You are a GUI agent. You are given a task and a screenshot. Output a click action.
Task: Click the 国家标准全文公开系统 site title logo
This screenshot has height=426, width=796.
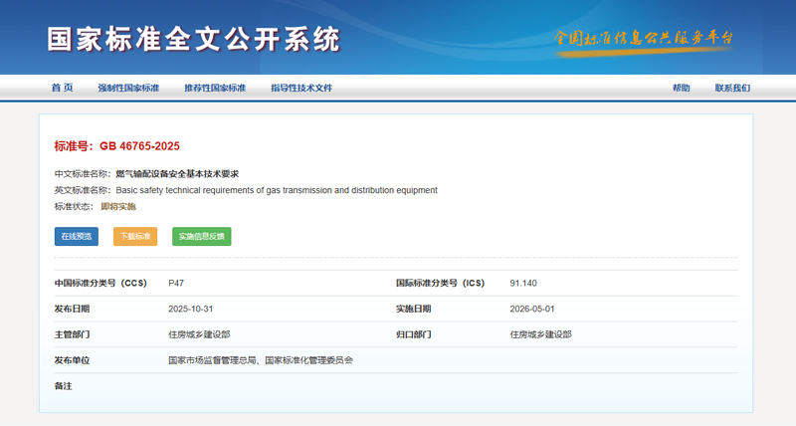pos(194,39)
